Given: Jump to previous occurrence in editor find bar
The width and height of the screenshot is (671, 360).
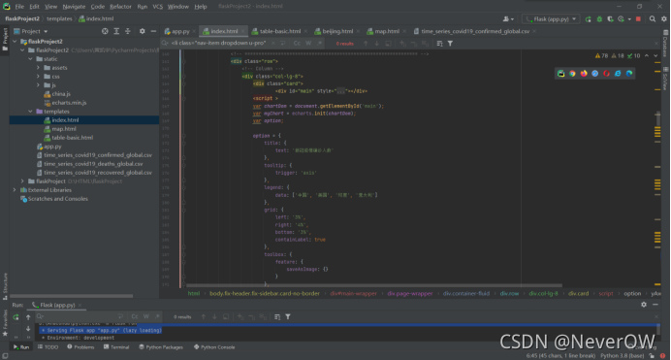Looking at the screenshot, I should pyautogui.click(x=366, y=44).
